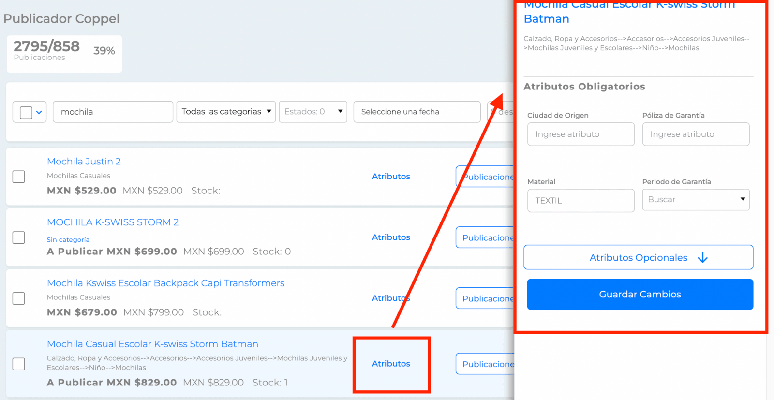Open Atributos link for Mochila Justin 2

391,177
